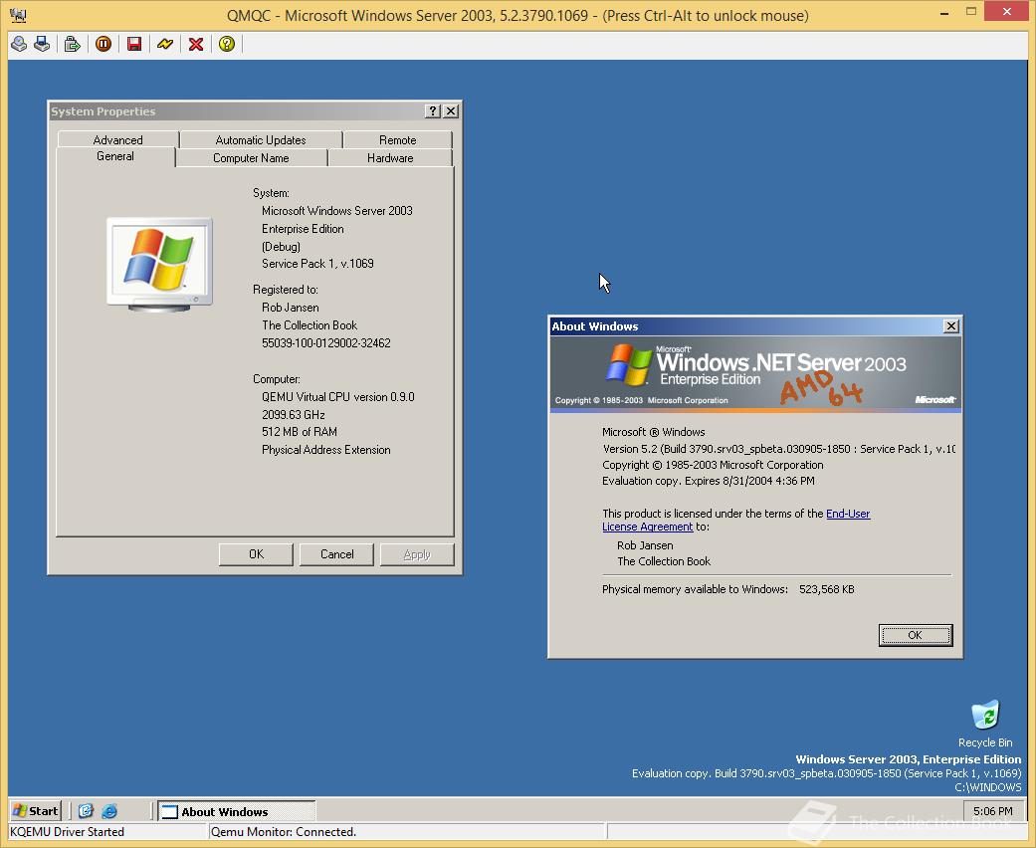Click the CD-ROM drive toolbar icon
This screenshot has width=1036, height=848.
(x=19, y=44)
